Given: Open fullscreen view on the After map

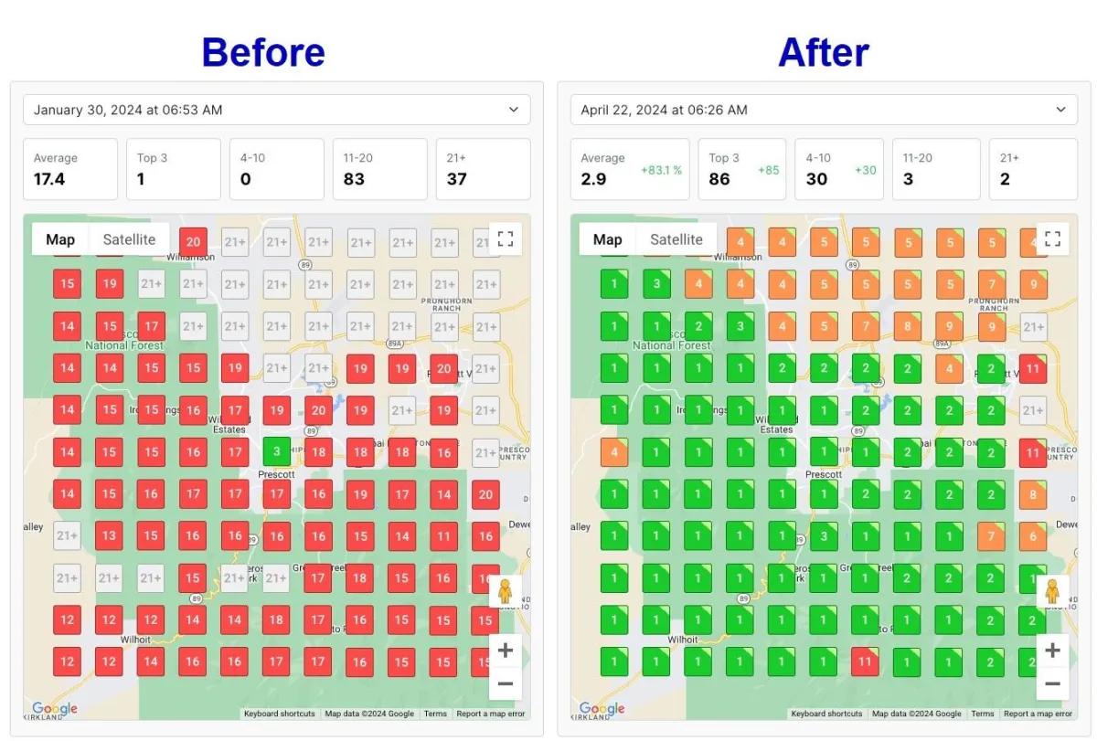Looking at the screenshot, I should (x=1052, y=239).
